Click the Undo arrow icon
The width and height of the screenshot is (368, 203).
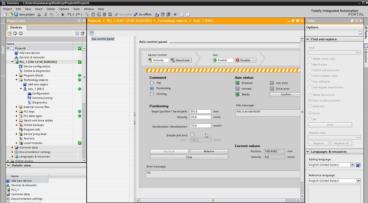pyautogui.click(x=69, y=14)
